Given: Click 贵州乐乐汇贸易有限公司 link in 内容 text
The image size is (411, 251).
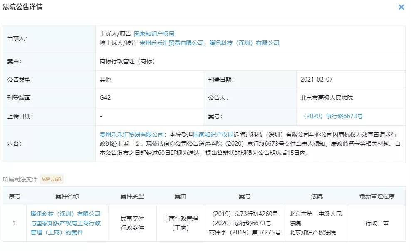Looking at the screenshot, I should pyautogui.click(x=131, y=134).
